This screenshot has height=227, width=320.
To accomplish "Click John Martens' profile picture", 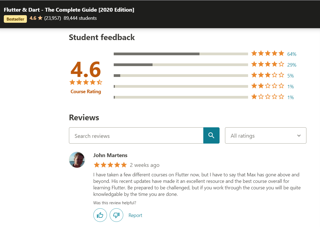I will [x=77, y=160].
